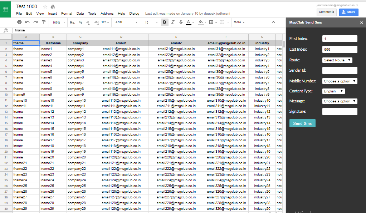Toggle italic formatting
The height and width of the screenshot is (213, 366).
point(173,22)
